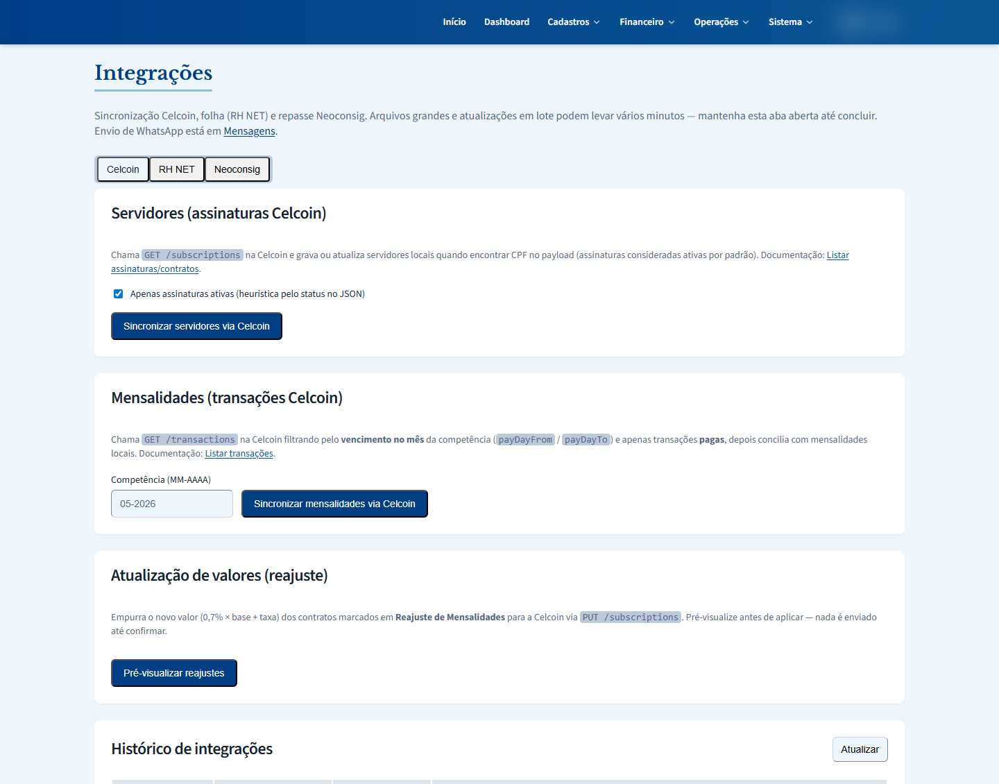Switch to the Neoconsig tab

(237, 169)
